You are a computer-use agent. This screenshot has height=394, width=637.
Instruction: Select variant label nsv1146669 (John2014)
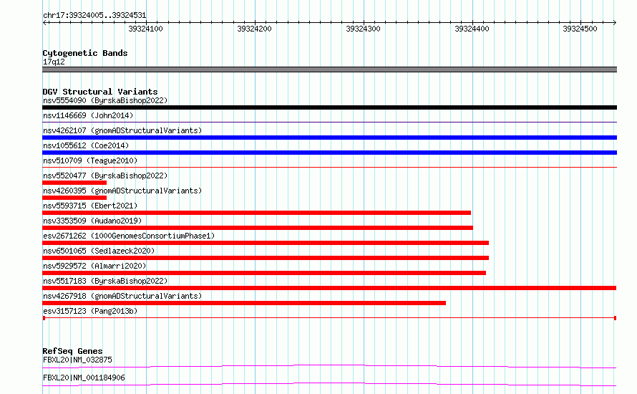pyautogui.click(x=88, y=115)
